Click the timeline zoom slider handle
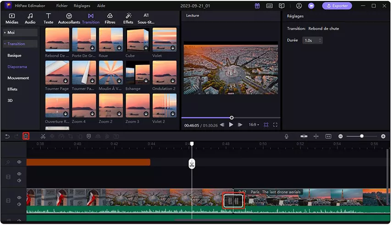This screenshot has width=392, height=225. [x=362, y=136]
